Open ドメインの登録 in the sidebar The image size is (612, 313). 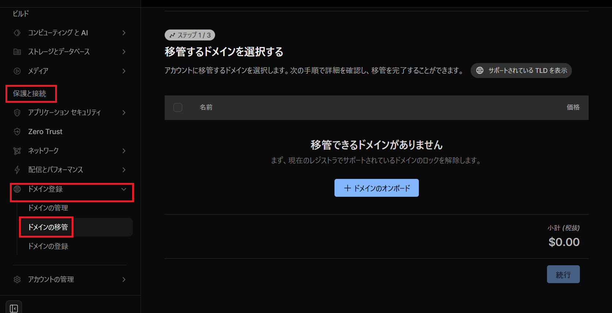48,246
